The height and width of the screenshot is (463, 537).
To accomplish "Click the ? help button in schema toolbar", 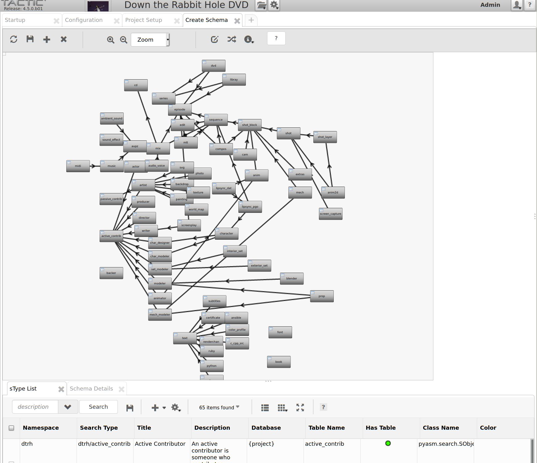I will click(276, 38).
